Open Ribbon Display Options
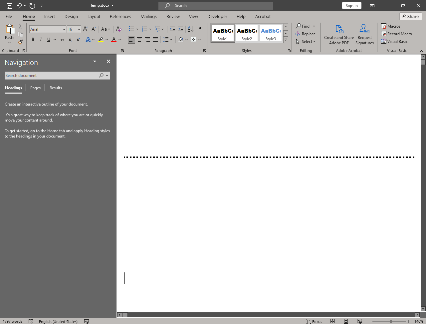 point(372,6)
